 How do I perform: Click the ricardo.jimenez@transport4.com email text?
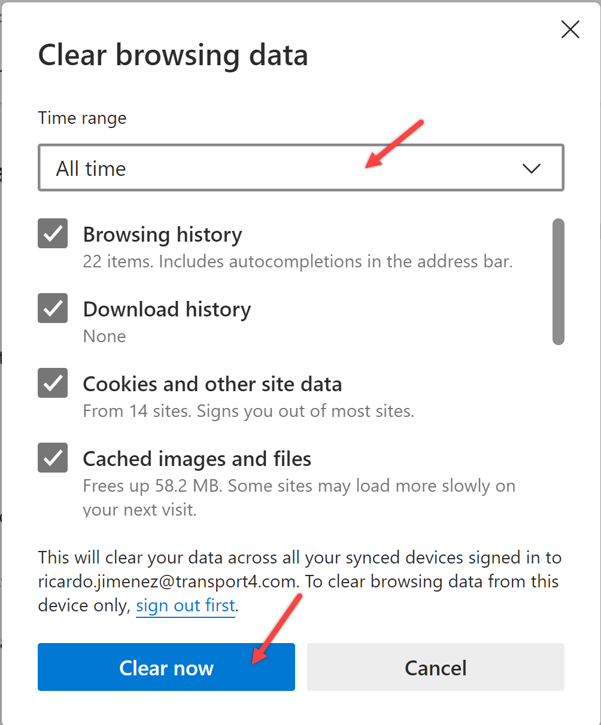pos(167,581)
